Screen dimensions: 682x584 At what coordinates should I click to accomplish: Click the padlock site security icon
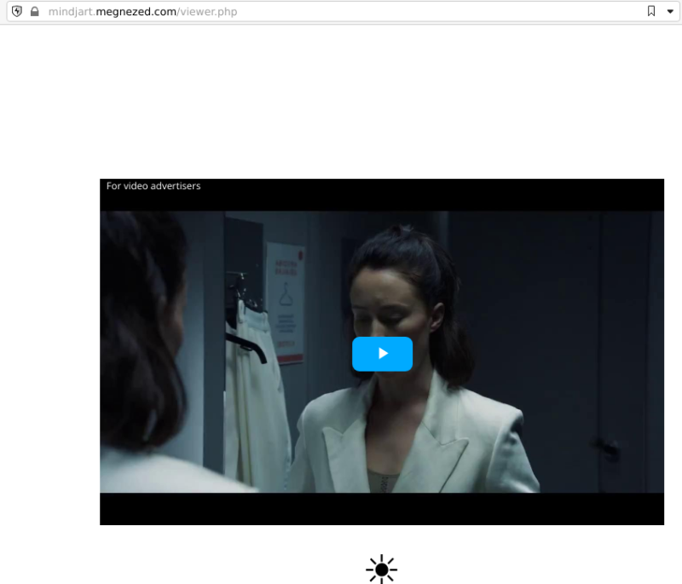35,12
